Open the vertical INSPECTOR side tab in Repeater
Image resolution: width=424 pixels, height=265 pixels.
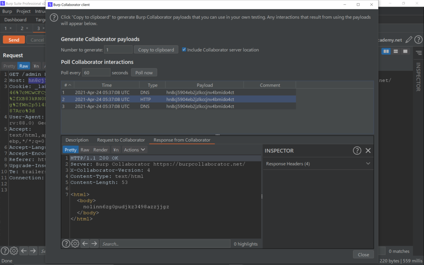(418, 77)
